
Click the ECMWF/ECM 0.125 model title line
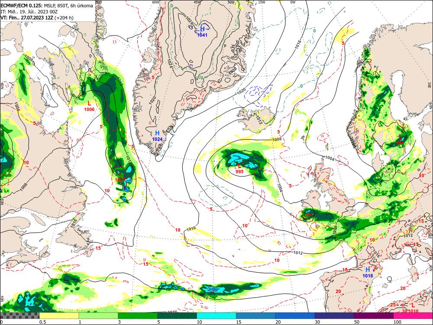click(x=47, y=6)
